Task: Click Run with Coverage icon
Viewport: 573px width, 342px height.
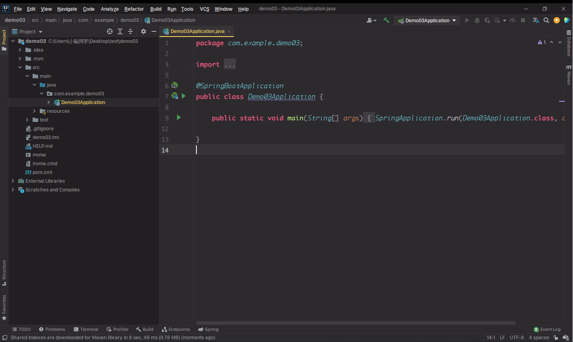Action: [x=487, y=20]
